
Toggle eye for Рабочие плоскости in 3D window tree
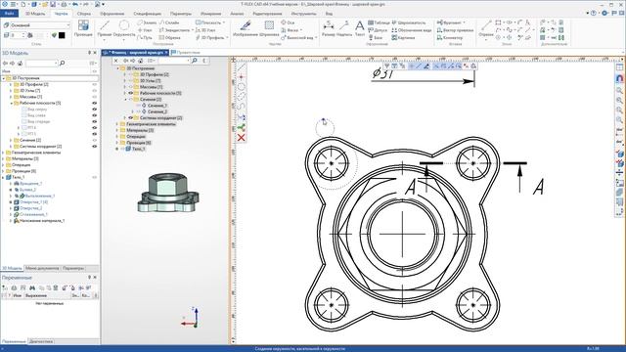[x=130, y=93]
